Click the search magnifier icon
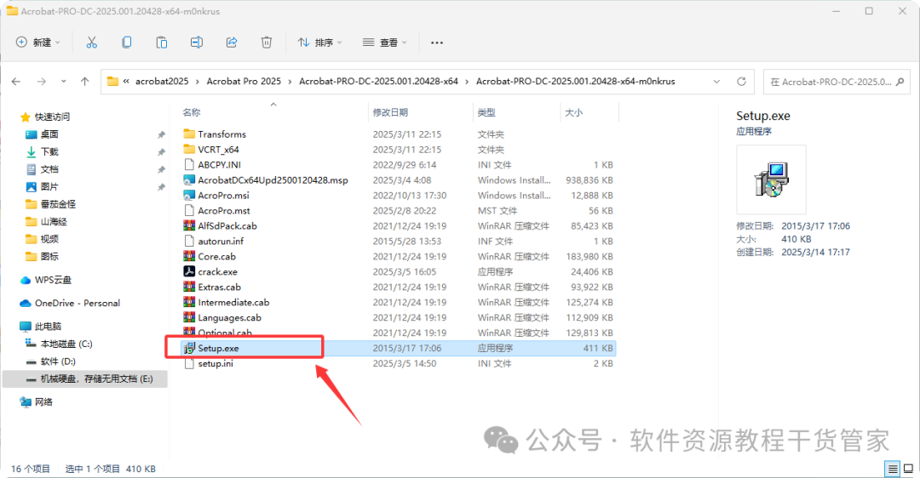The image size is (920, 478). click(x=900, y=82)
